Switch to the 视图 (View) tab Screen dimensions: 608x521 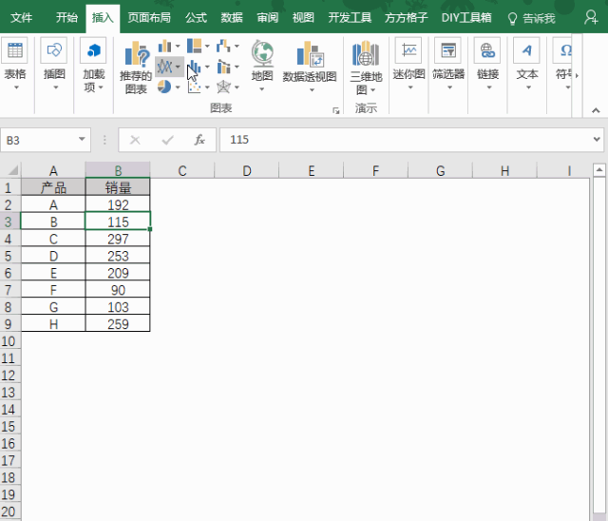coord(303,17)
